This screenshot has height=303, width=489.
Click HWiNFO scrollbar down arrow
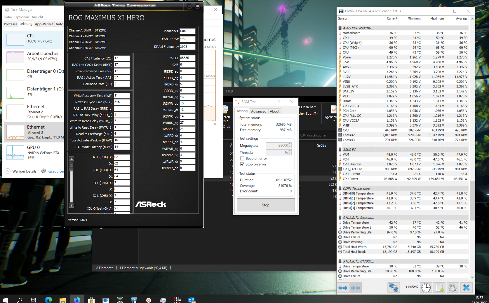point(472,277)
